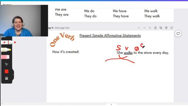Screen dimensions: 188x106
Task: Hide page 5 using eye icon
Action: [150, 28]
